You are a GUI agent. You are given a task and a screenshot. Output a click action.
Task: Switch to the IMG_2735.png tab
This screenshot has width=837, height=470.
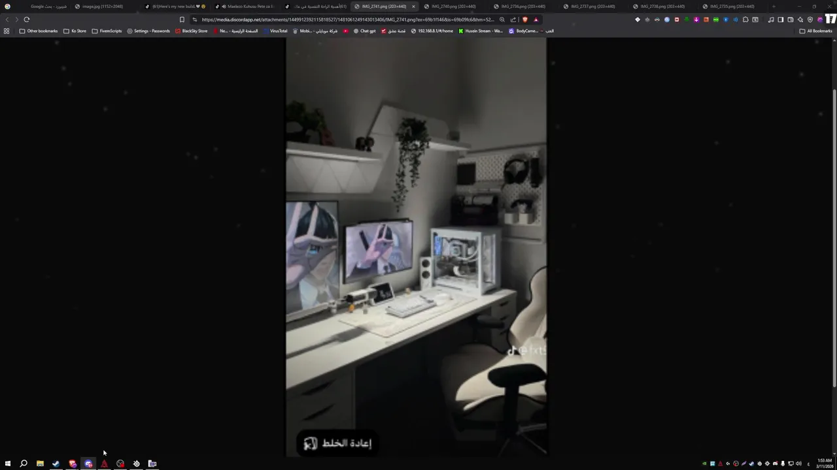coord(732,7)
